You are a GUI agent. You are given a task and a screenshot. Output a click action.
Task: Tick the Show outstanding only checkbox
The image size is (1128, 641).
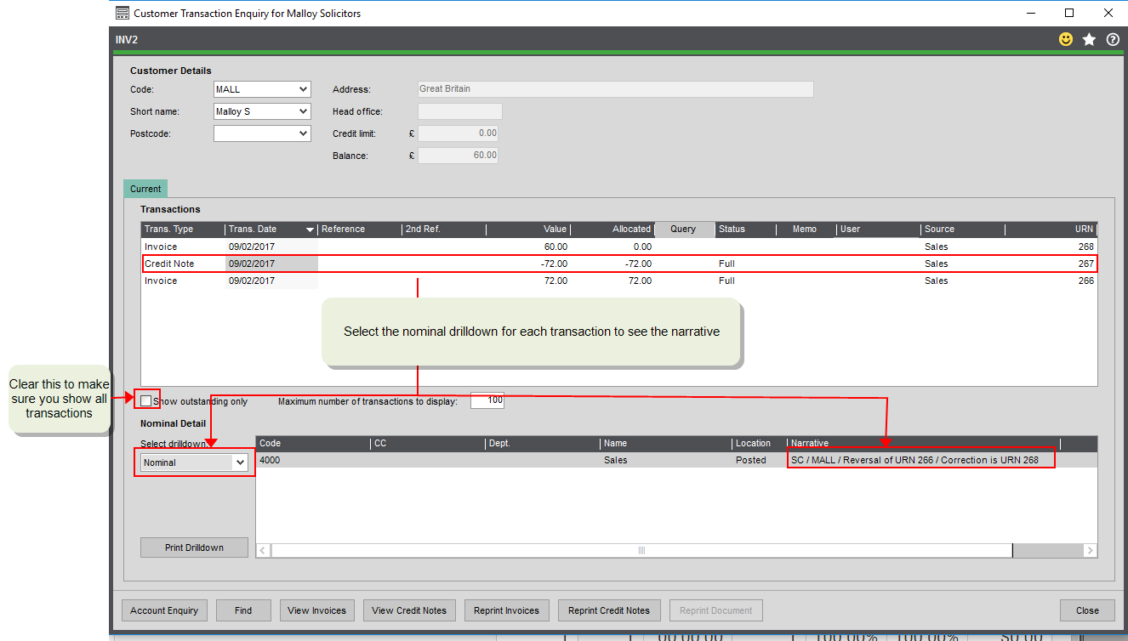147,400
